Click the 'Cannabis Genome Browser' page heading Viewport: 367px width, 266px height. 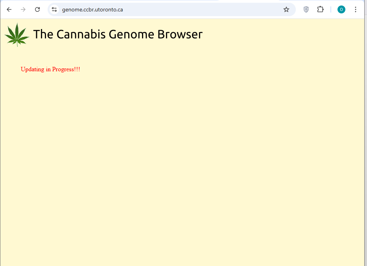coord(118,35)
